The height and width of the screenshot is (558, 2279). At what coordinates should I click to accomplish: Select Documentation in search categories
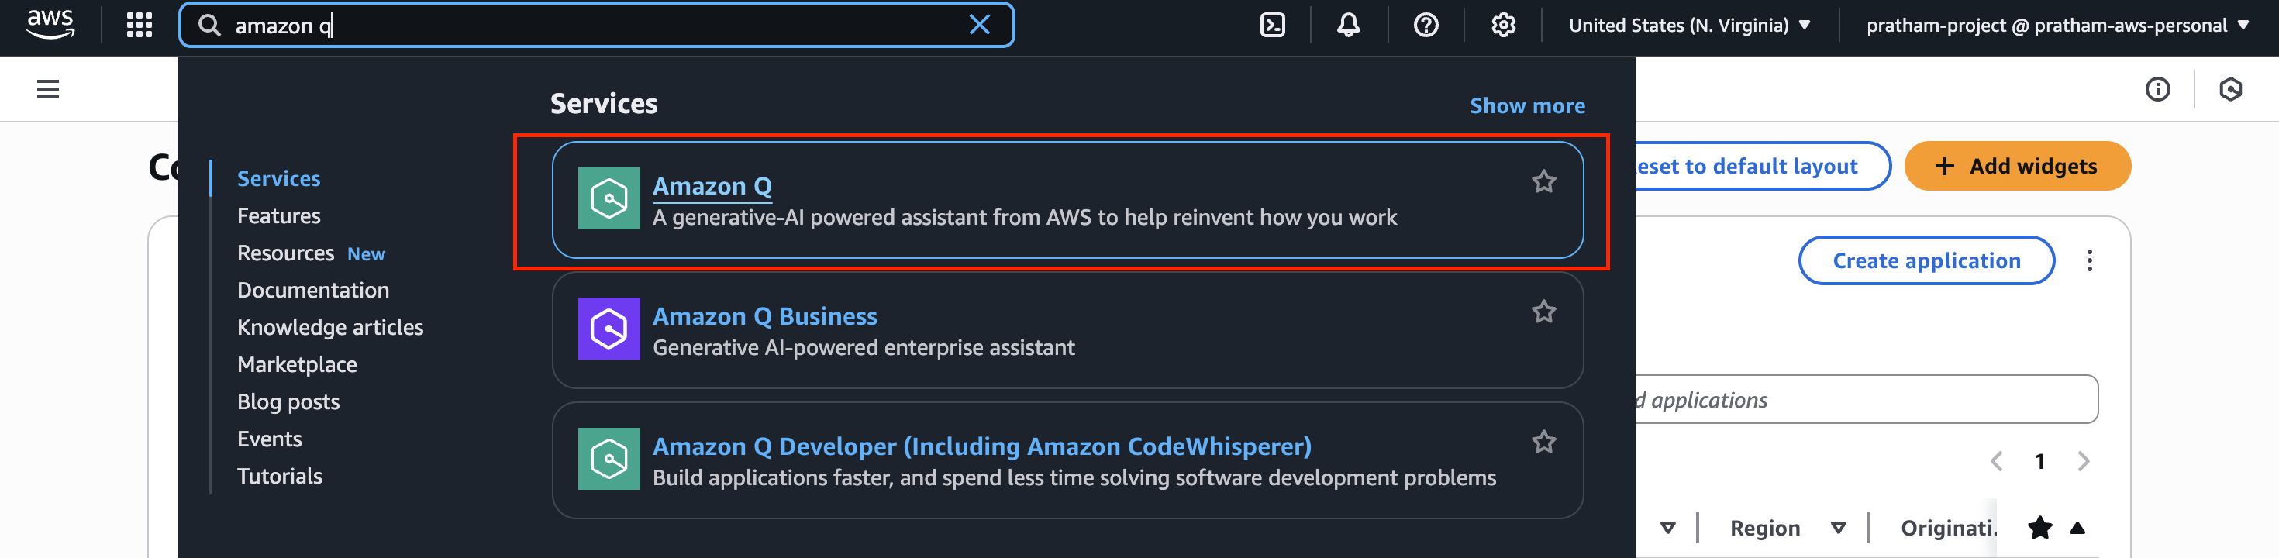[313, 290]
